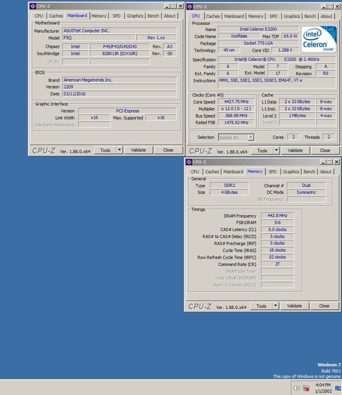
Task: Open the Tools dropdown arrow in the Mainboard window
Action: (x=120, y=150)
